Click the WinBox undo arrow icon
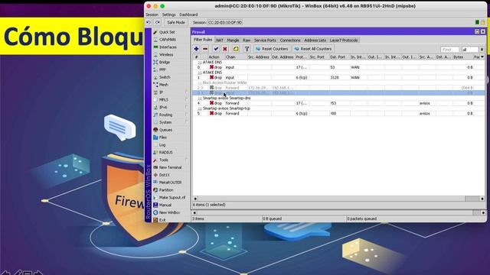This screenshot has height=275, width=490. pos(149,22)
